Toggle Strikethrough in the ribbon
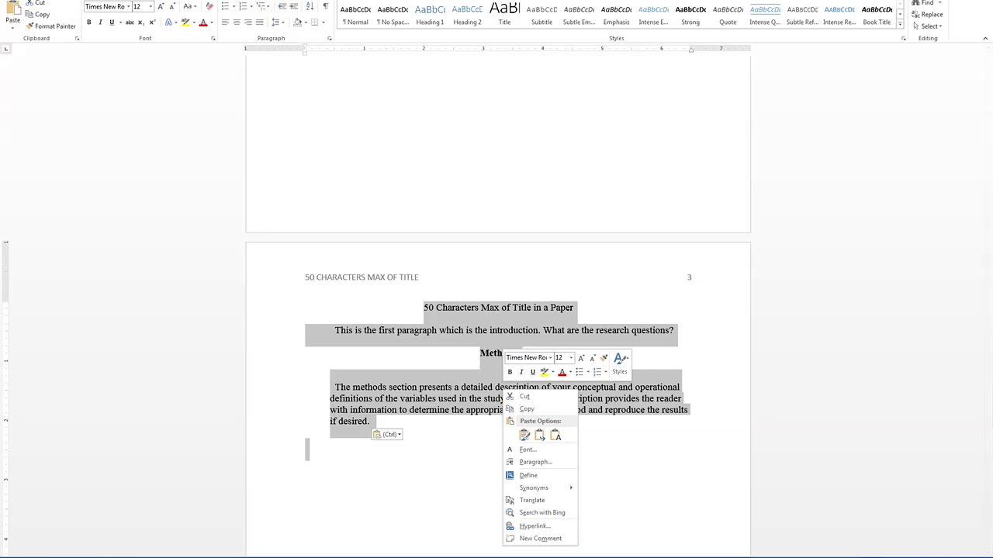The height and width of the screenshot is (558, 993). pyautogui.click(x=129, y=22)
